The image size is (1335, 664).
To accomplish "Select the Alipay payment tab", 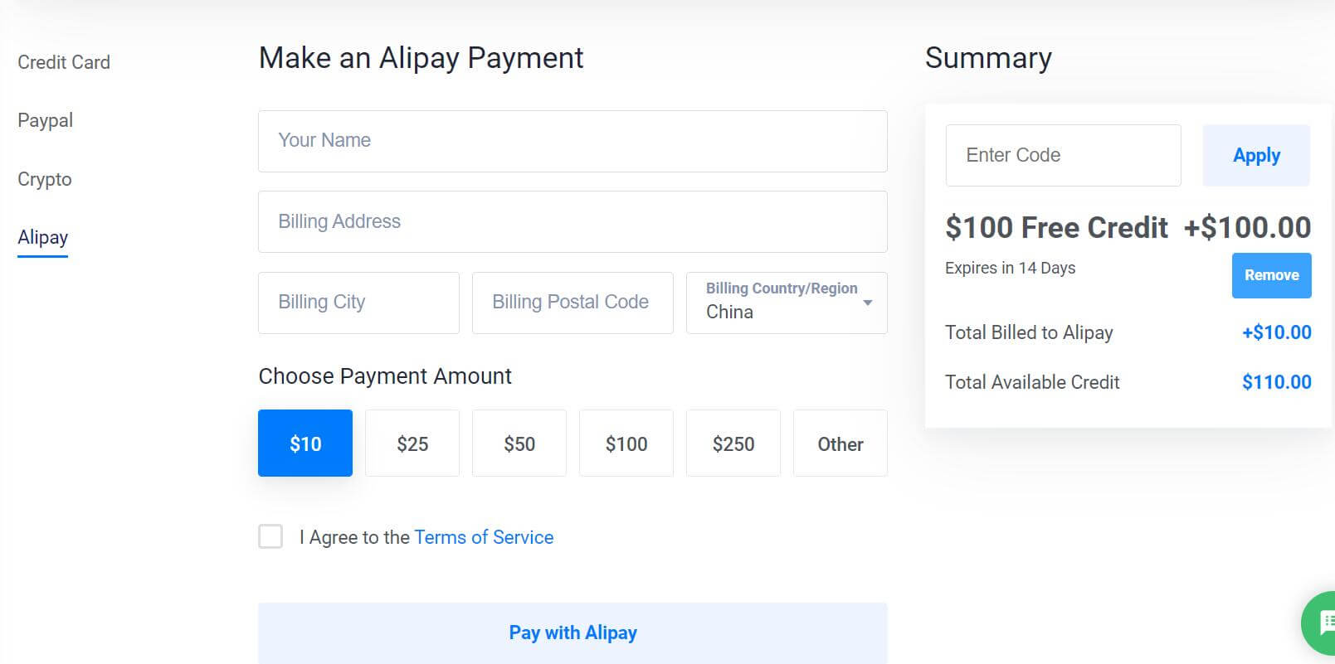I will tap(43, 238).
